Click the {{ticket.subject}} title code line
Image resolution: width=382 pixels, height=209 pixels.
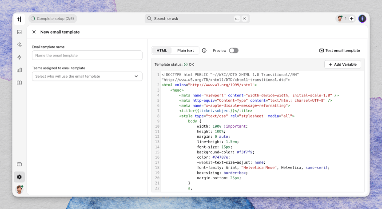[215, 111]
